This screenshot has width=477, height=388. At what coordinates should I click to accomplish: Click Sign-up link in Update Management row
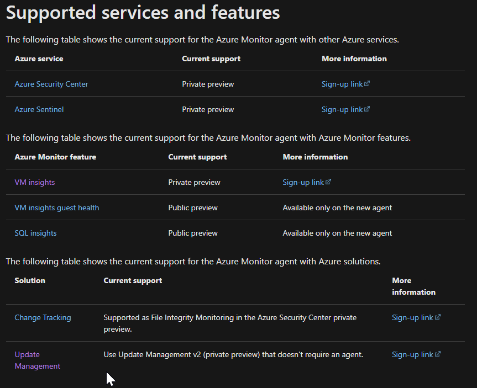(x=412, y=354)
